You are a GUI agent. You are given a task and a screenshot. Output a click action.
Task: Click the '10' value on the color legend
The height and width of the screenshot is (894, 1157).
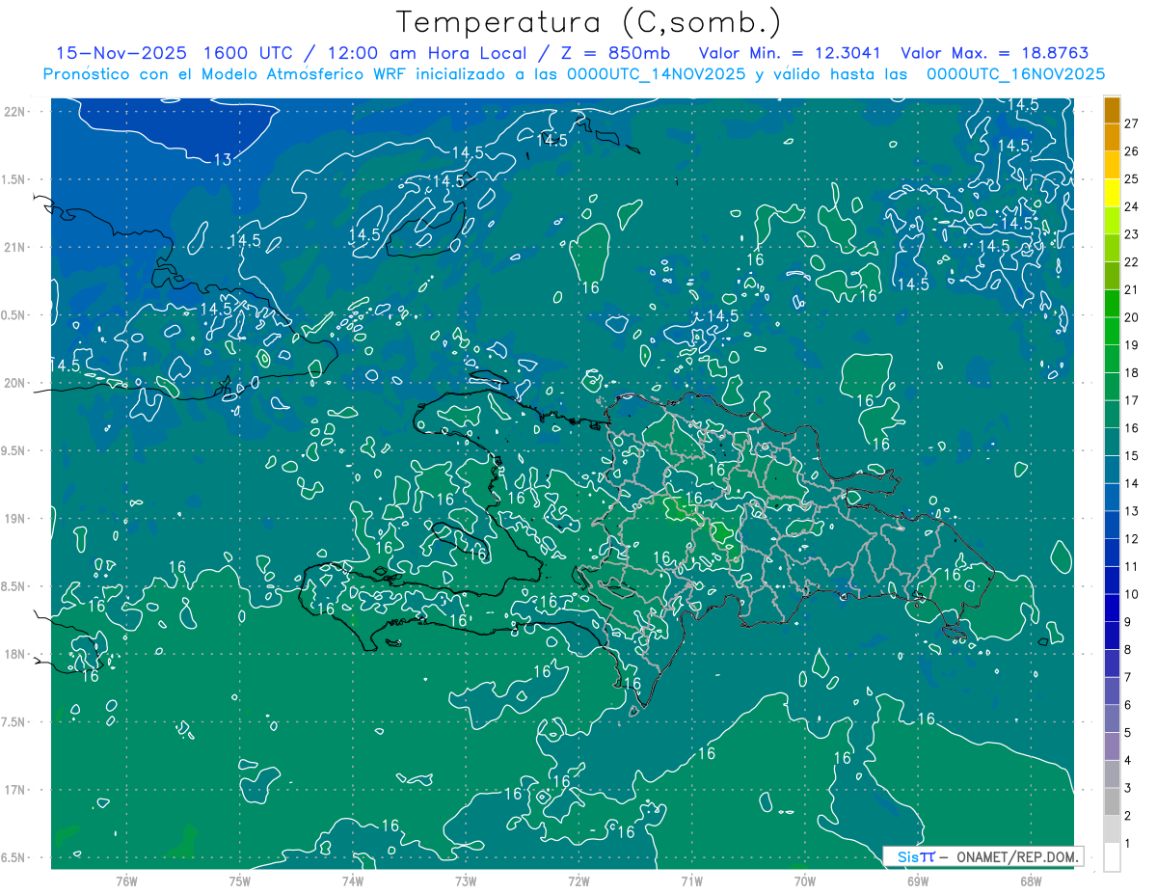[x=1132, y=594]
